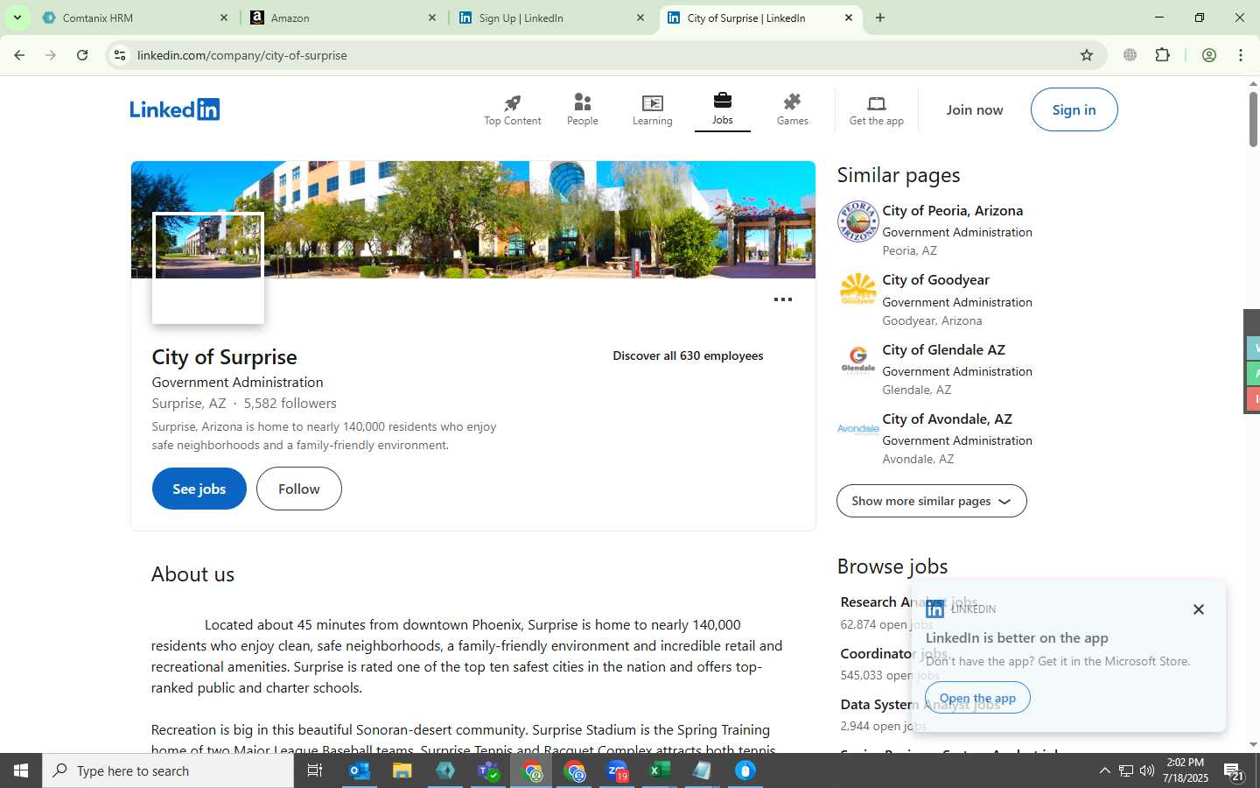Open the tab search dropdown arrow
This screenshot has height=788, width=1260.
(x=17, y=18)
